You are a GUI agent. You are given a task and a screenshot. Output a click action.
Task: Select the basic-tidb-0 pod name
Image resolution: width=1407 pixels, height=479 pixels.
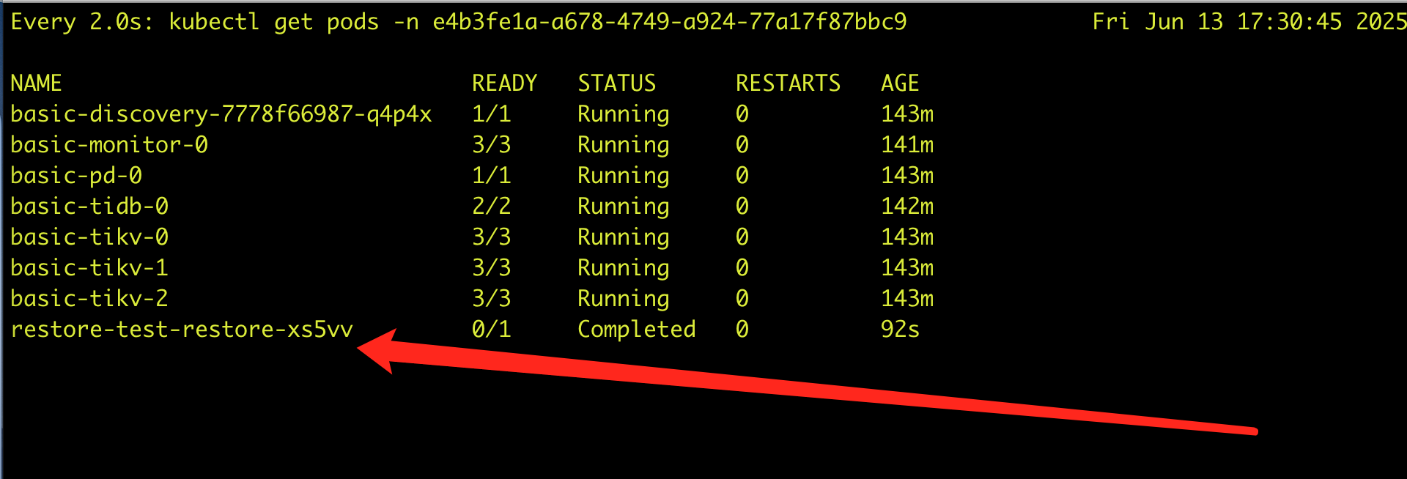(x=89, y=207)
